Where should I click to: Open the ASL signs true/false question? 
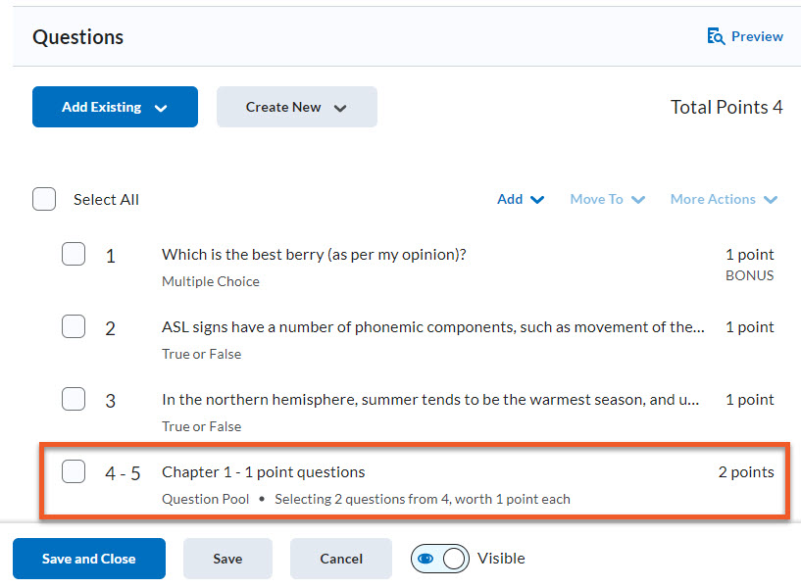[x=432, y=327]
